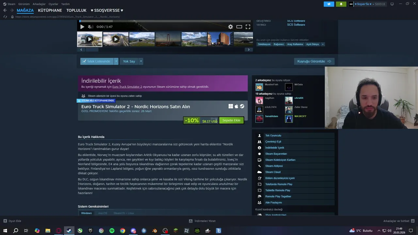Select the macOS system requirements tab
Screen dimensions: 418x235
(x=103, y=213)
